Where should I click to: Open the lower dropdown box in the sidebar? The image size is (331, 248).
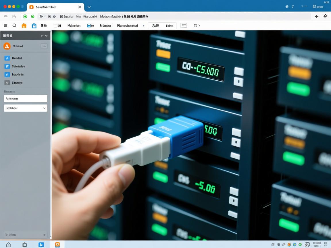[26, 108]
